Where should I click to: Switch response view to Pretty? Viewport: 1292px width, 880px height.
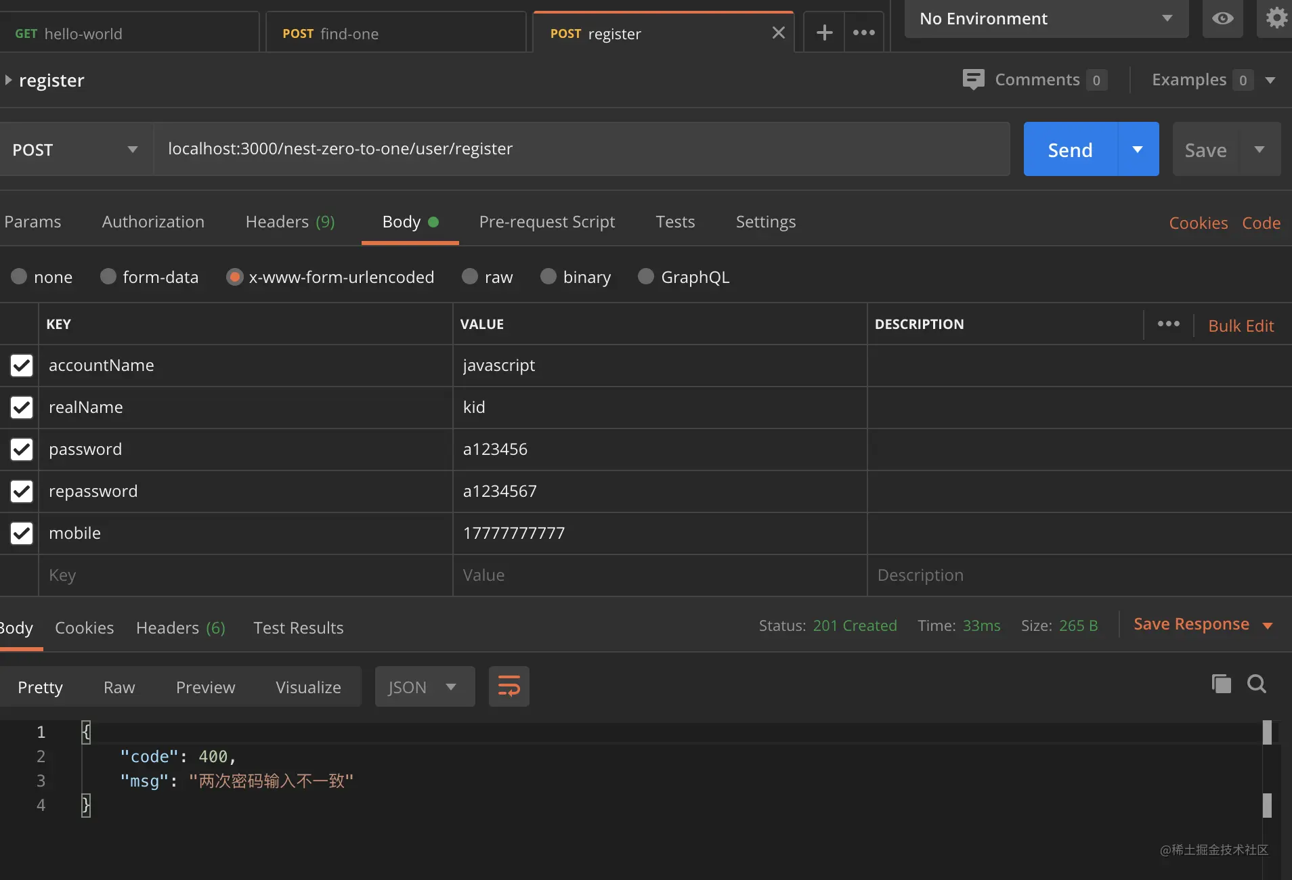(x=40, y=687)
